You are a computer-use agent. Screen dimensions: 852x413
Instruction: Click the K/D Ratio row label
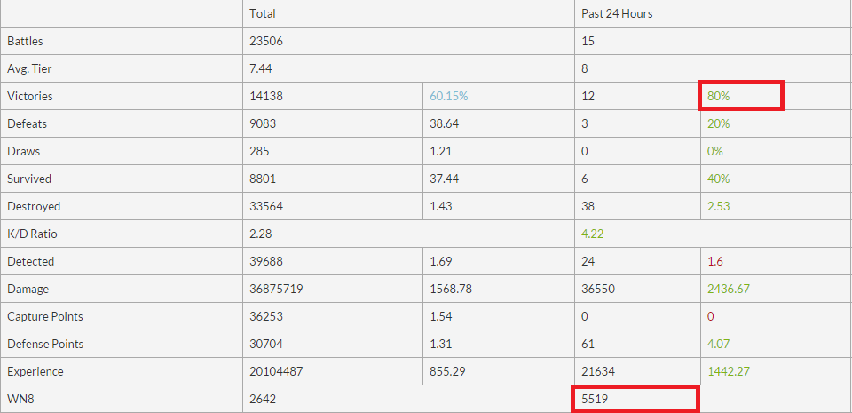pos(31,234)
